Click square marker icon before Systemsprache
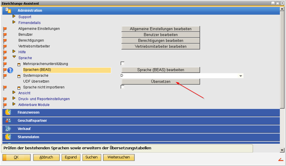 [19, 76]
